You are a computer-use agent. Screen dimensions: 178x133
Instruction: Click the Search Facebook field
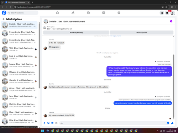(23, 13)
